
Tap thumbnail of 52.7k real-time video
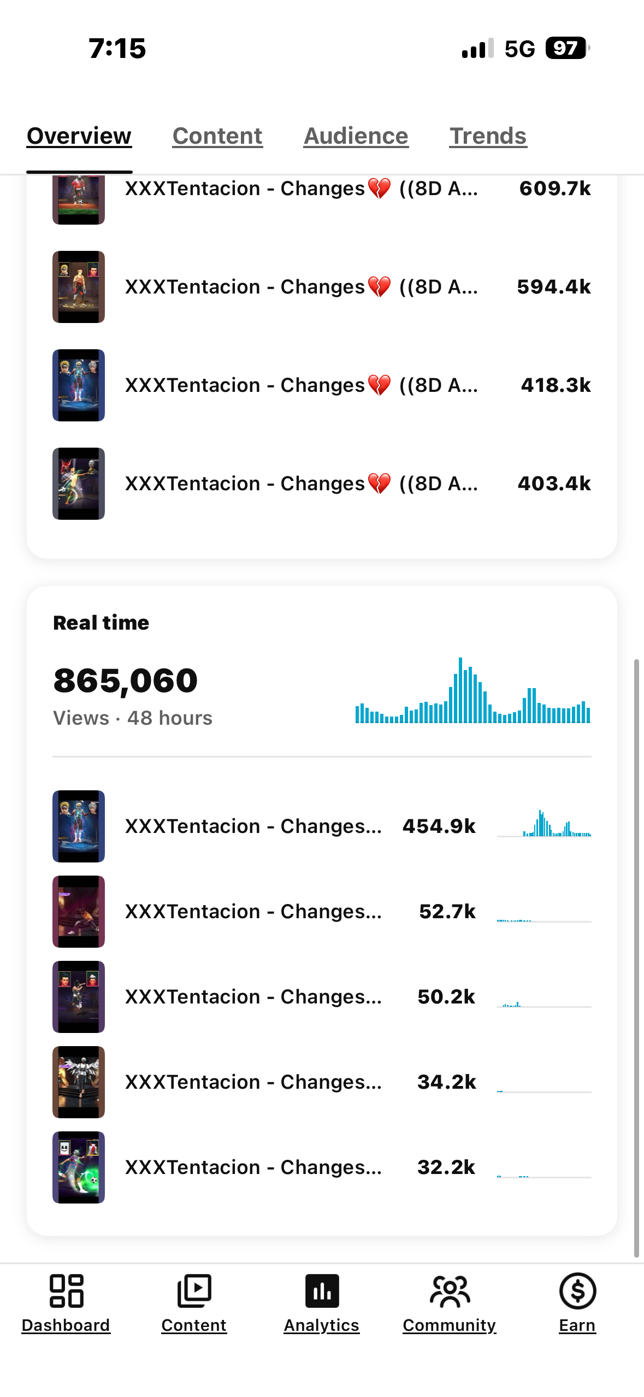[79, 912]
